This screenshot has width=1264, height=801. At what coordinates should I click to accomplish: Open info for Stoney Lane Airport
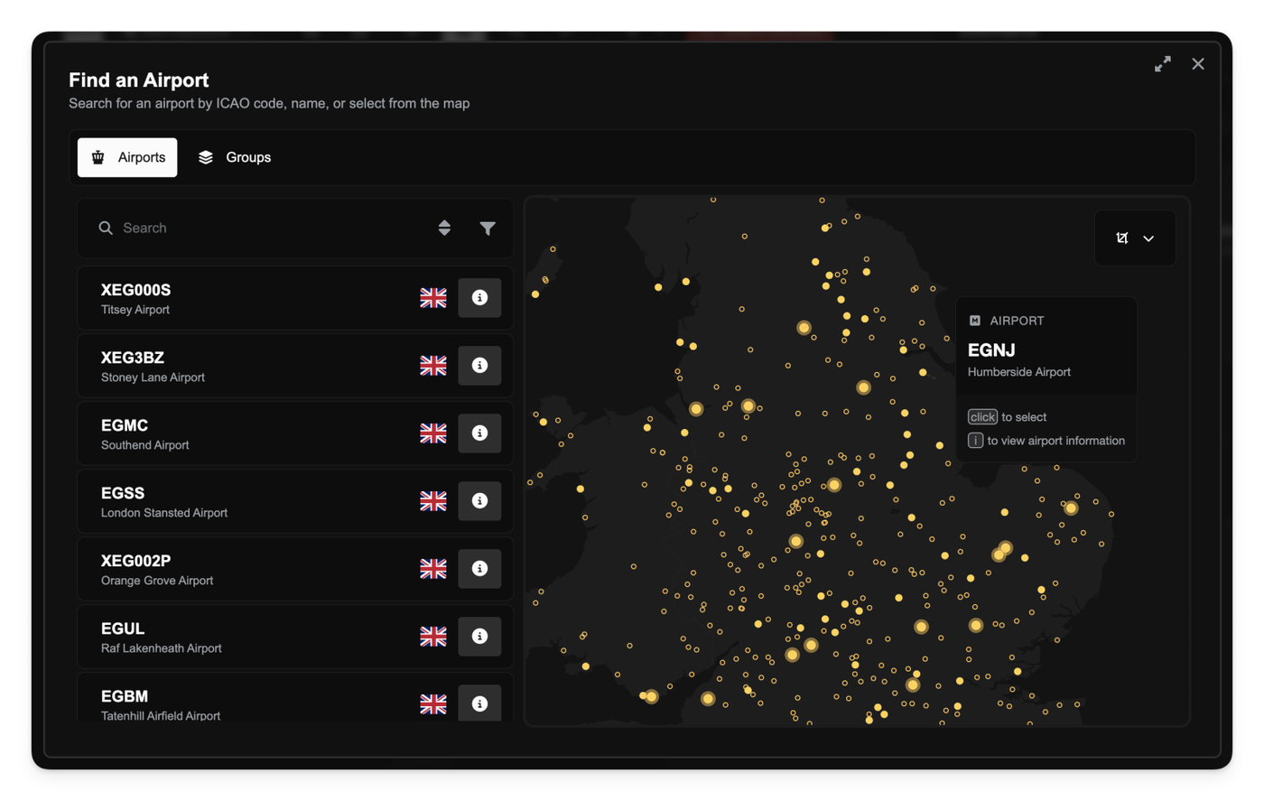click(x=479, y=366)
